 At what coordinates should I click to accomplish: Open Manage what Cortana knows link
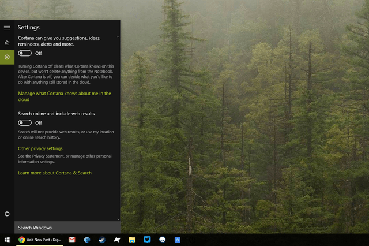[65, 96]
